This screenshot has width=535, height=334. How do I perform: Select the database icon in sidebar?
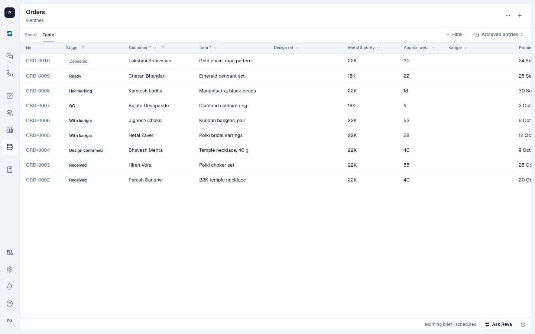point(10,147)
